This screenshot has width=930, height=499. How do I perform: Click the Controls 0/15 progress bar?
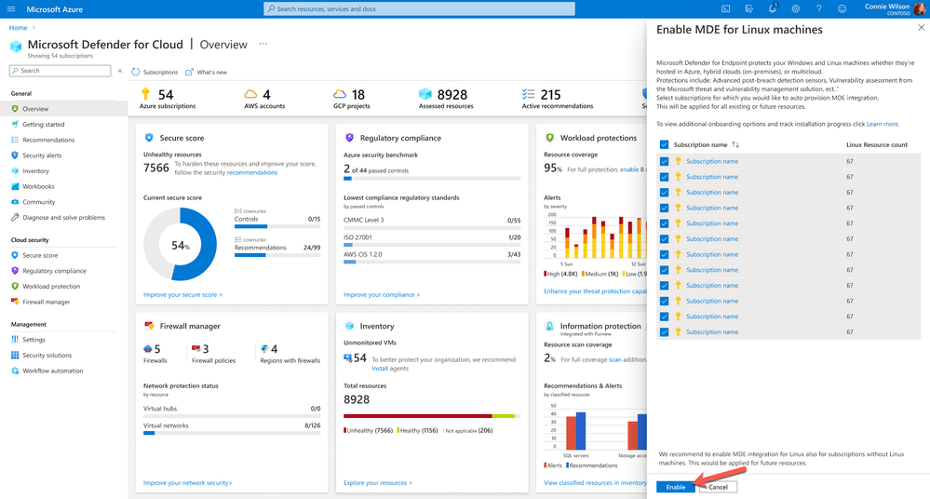[x=277, y=226]
